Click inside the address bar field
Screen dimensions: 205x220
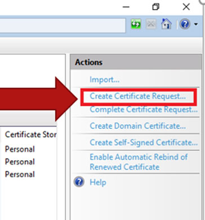[63, 25]
